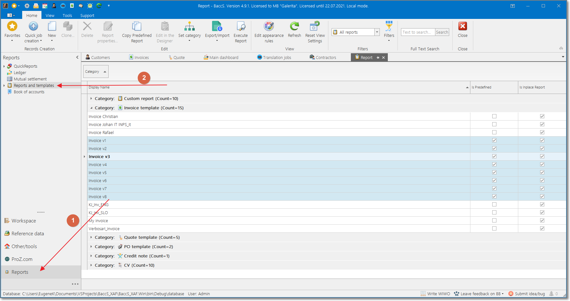This screenshot has height=301, width=570.
Task: Open Mutual settlement item
Action: point(30,79)
